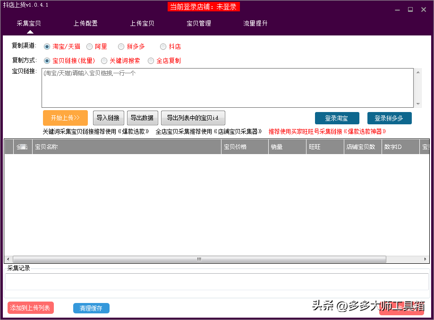The height and width of the screenshot is (320, 434).
Task: Click the 开始上传 button
Action: tap(65, 118)
